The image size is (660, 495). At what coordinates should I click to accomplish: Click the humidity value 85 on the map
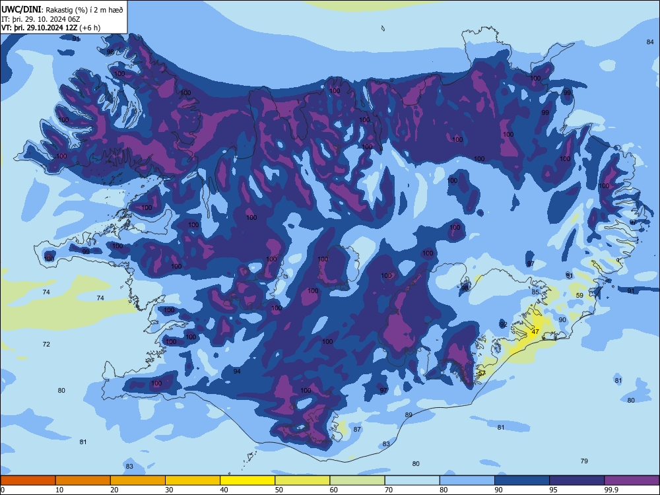(535, 292)
